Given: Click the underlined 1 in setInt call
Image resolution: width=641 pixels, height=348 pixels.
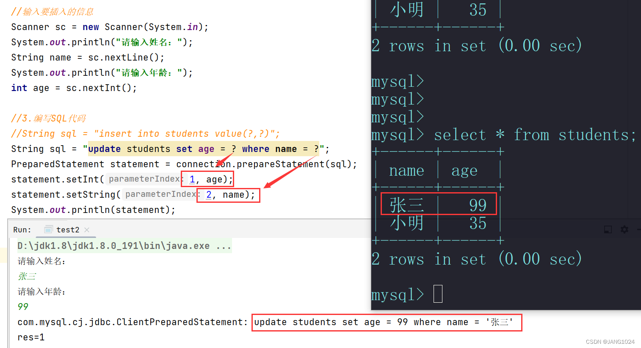Looking at the screenshot, I should pyautogui.click(x=192, y=179).
